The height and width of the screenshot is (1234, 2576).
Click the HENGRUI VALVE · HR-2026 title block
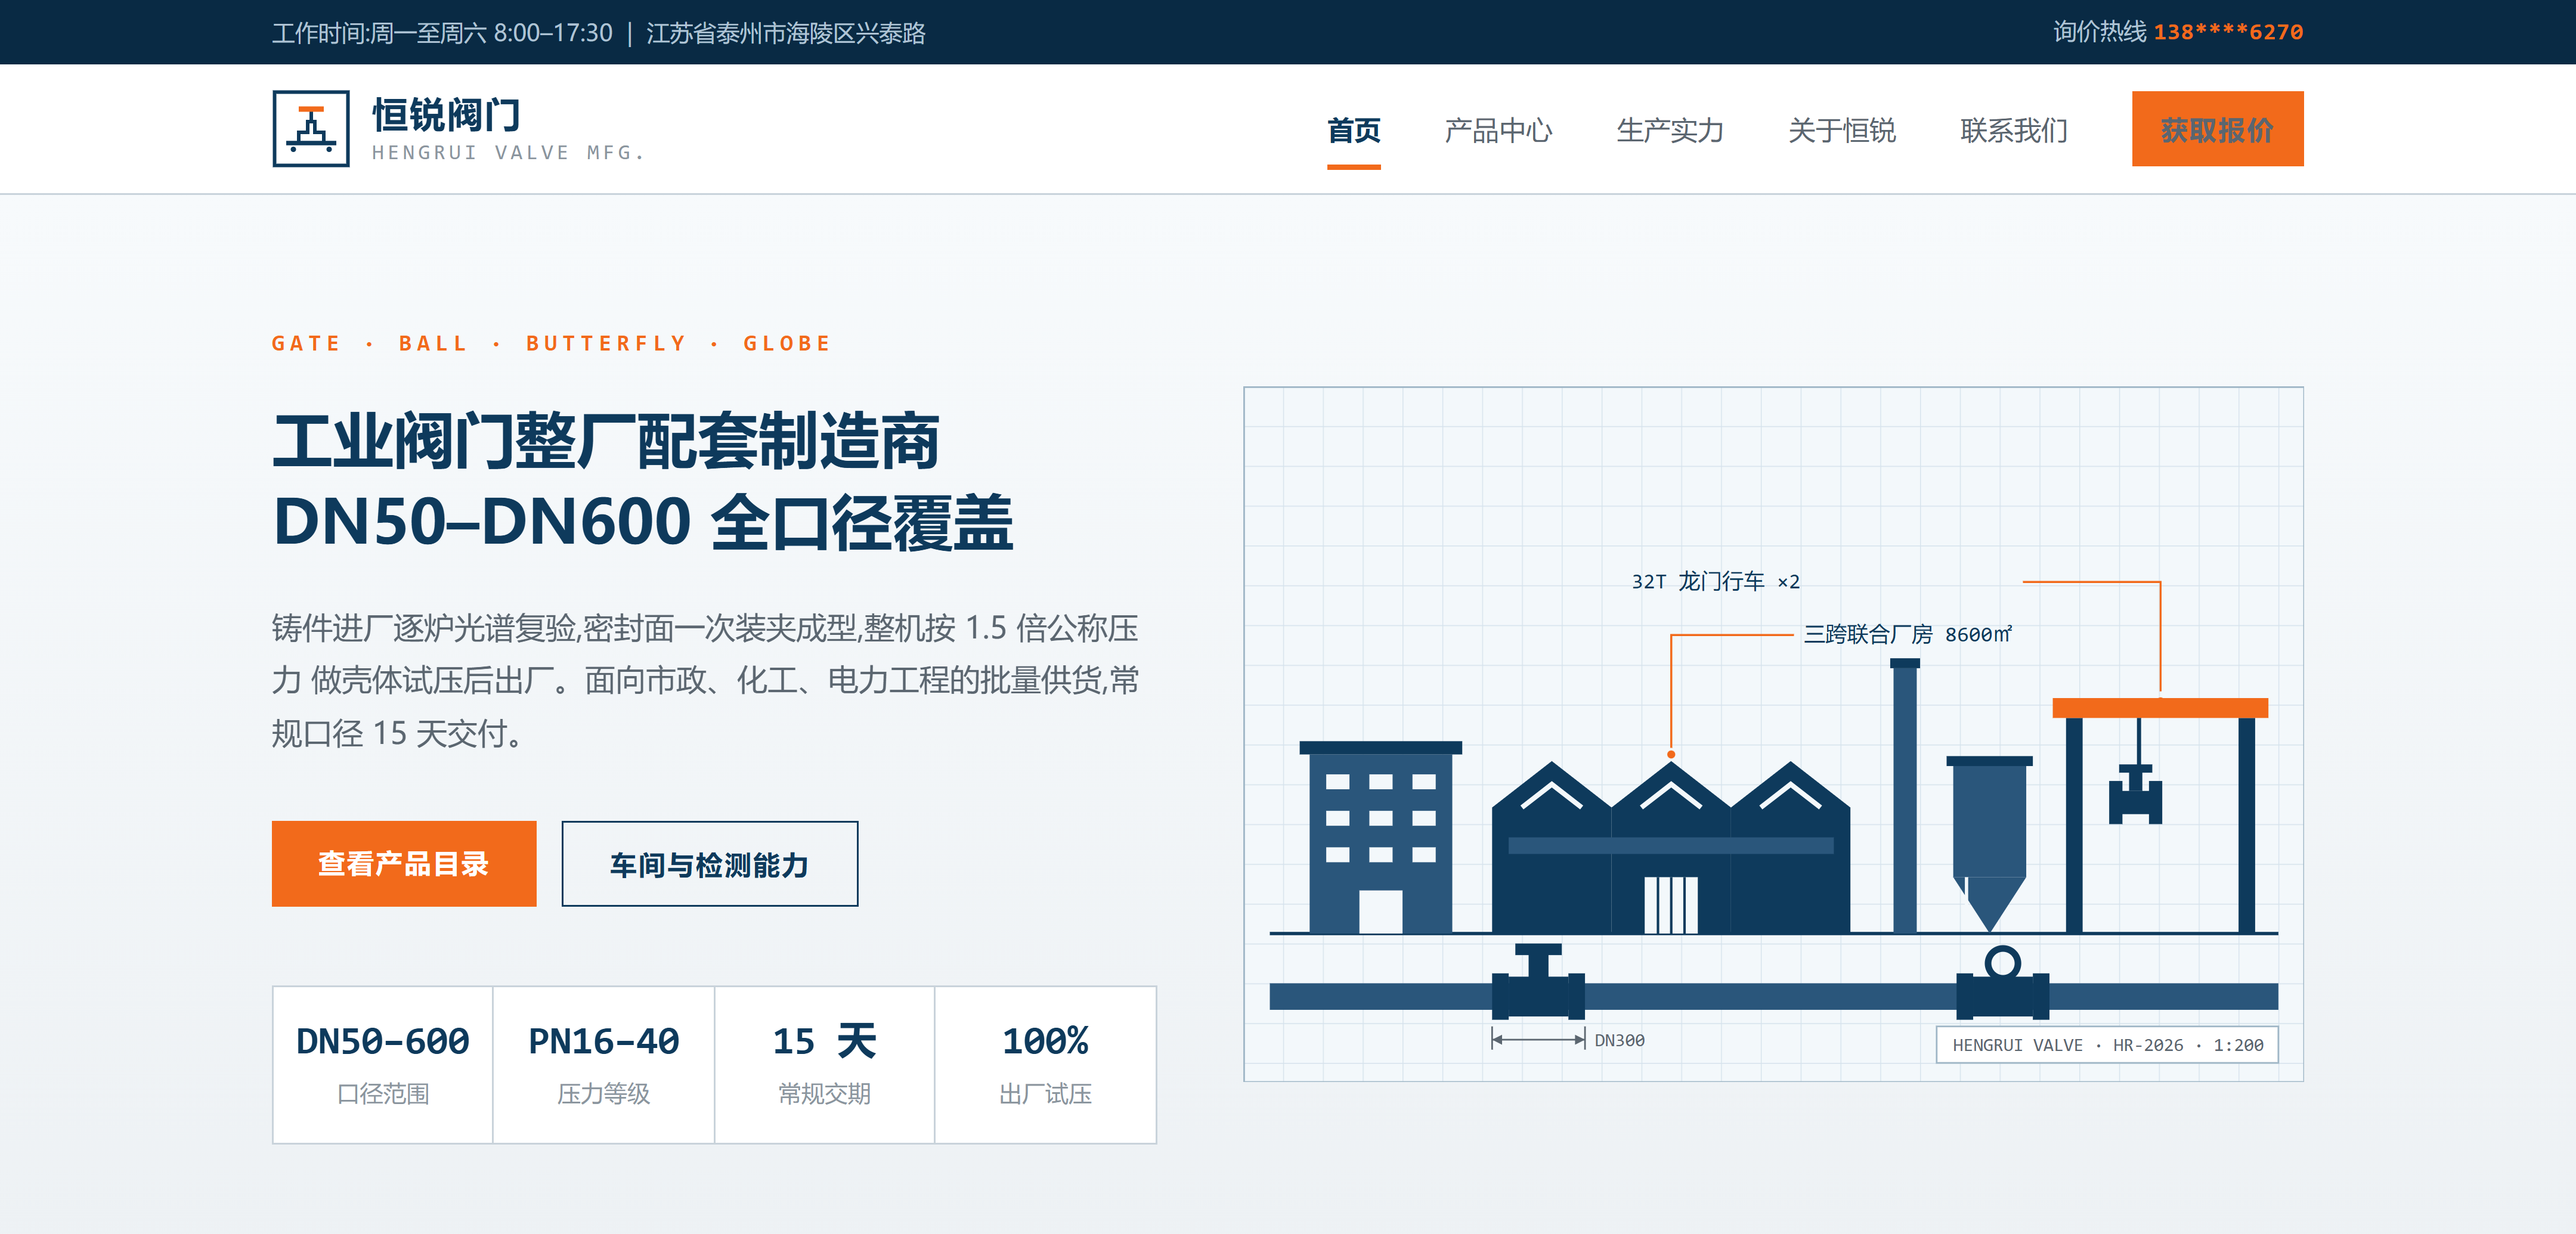2107,1045
